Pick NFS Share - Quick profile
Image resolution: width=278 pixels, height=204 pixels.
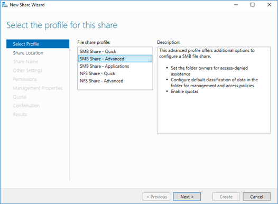(x=115, y=73)
